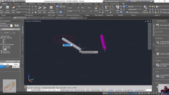Open the Structure ribbon tab
Image resolution: width=169 pixels, height=95 pixels.
(x=17, y=4)
